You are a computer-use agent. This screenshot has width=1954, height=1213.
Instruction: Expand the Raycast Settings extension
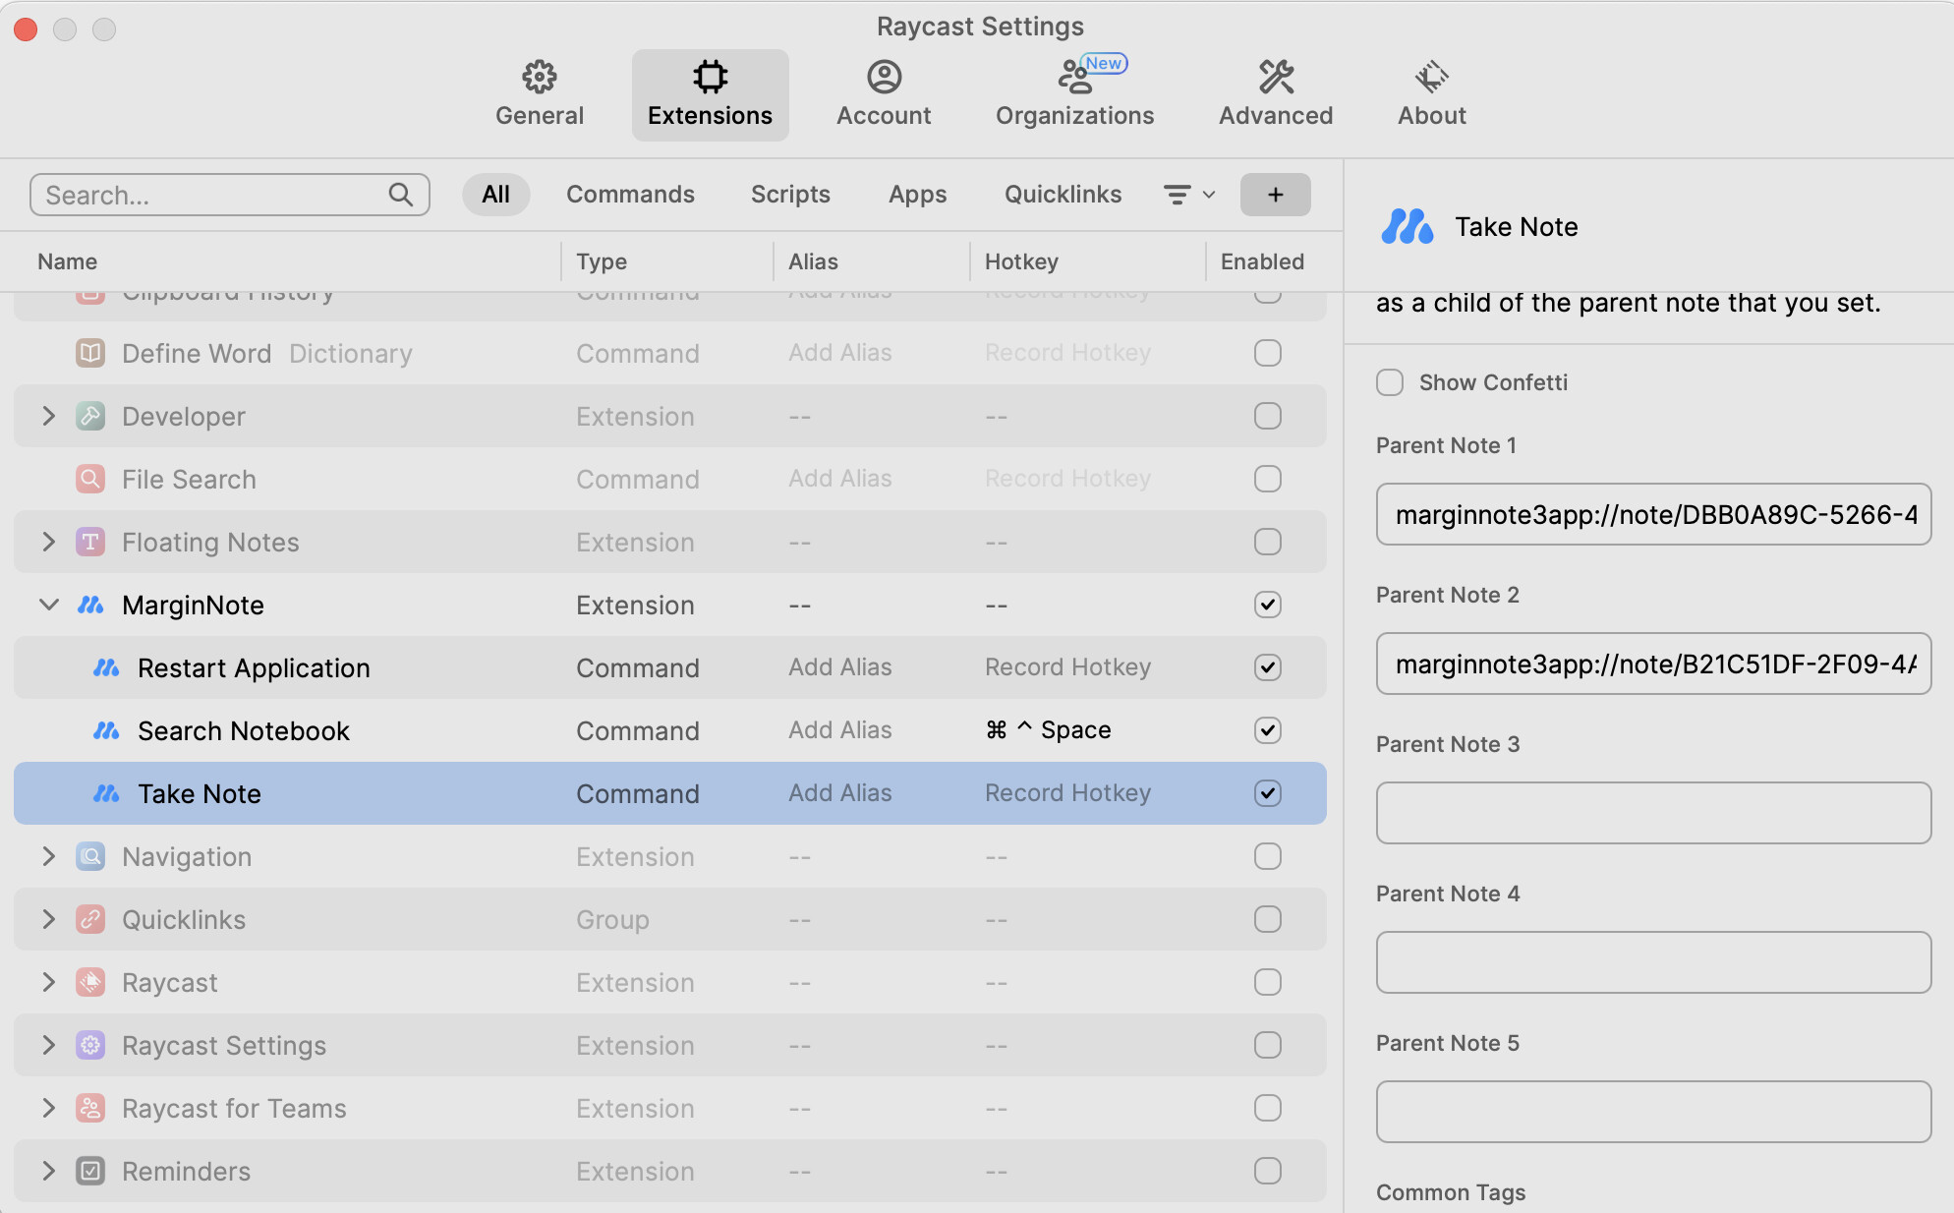coord(48,1045)
